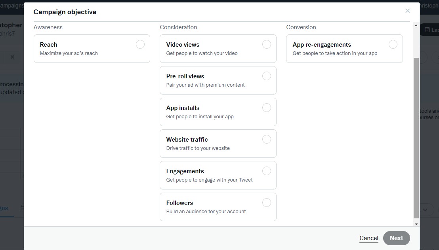Screen dimensions: 439x250
Task: Close the Campaign objective dialog
Action: pos(407,11)
